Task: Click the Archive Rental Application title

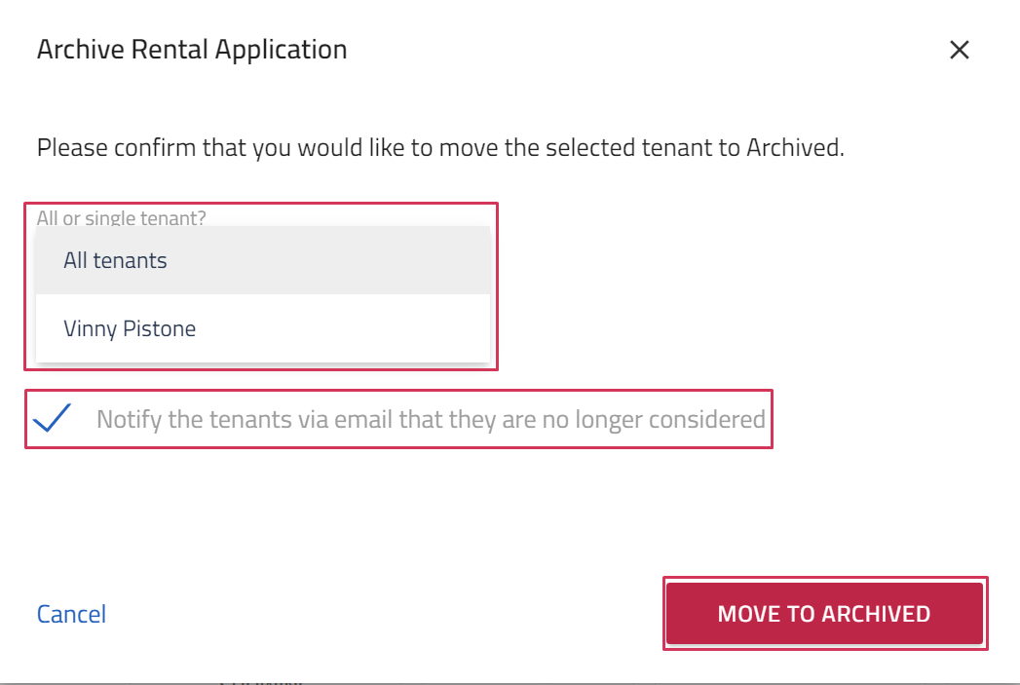Action: [192, 50]
